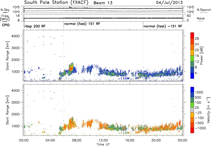Pick the gray -25 to 25 Velocity segment

192,110
